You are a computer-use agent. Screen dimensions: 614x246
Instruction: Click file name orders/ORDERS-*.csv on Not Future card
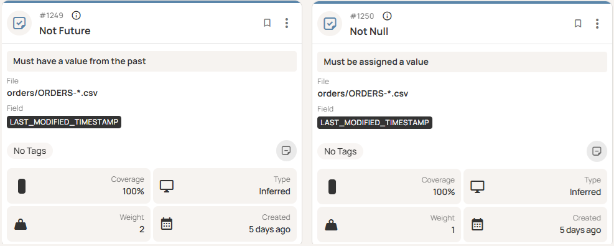point(52,93)
